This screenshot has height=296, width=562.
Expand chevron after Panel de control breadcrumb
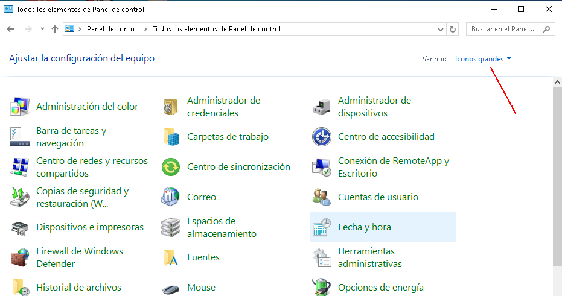145,29
